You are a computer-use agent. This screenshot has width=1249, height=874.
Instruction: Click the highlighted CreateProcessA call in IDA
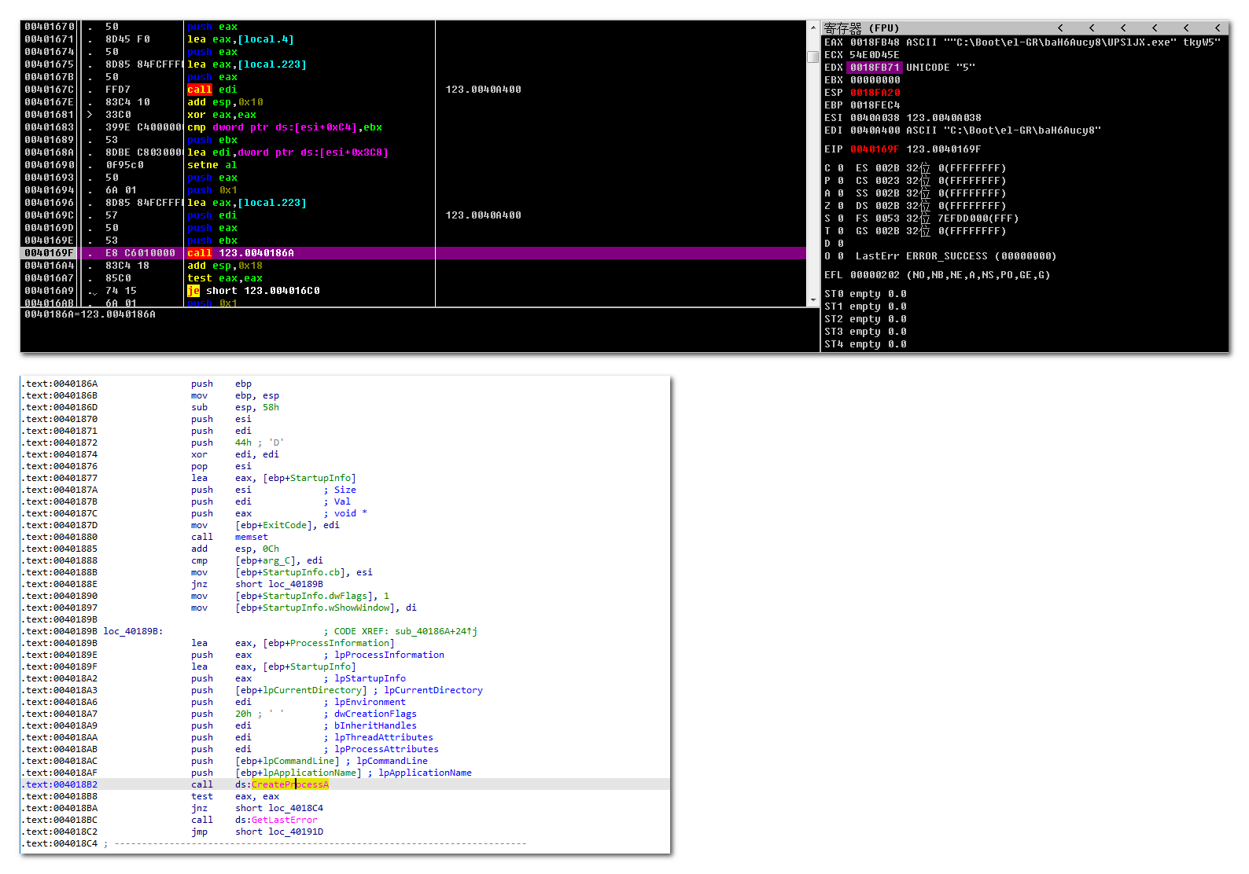point(290,784)
